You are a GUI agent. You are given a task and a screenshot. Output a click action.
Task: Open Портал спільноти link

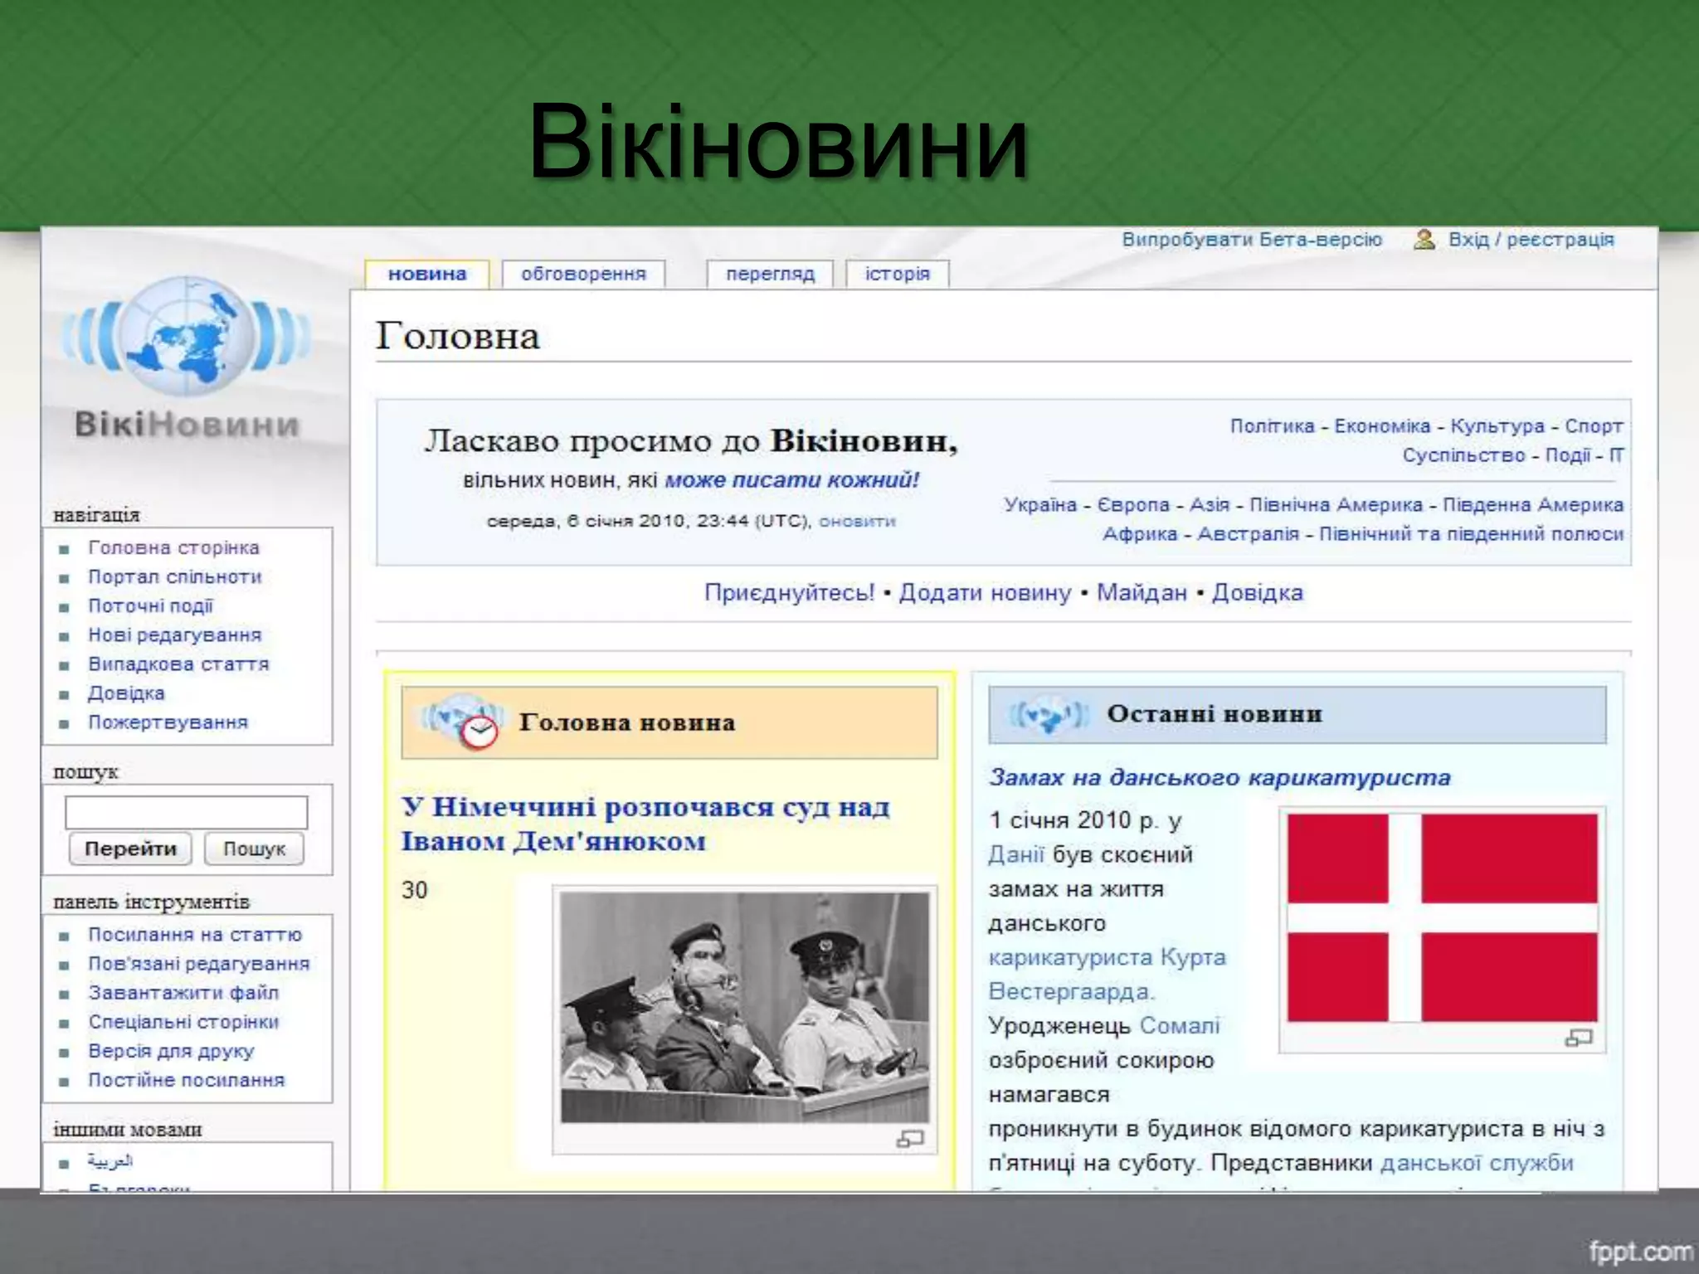click(175, 576)
